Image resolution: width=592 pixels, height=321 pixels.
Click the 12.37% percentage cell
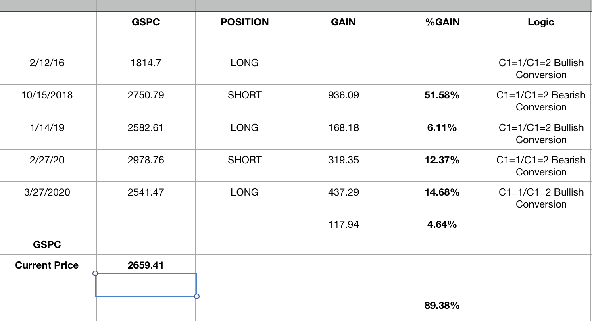[x=442, y=160]
